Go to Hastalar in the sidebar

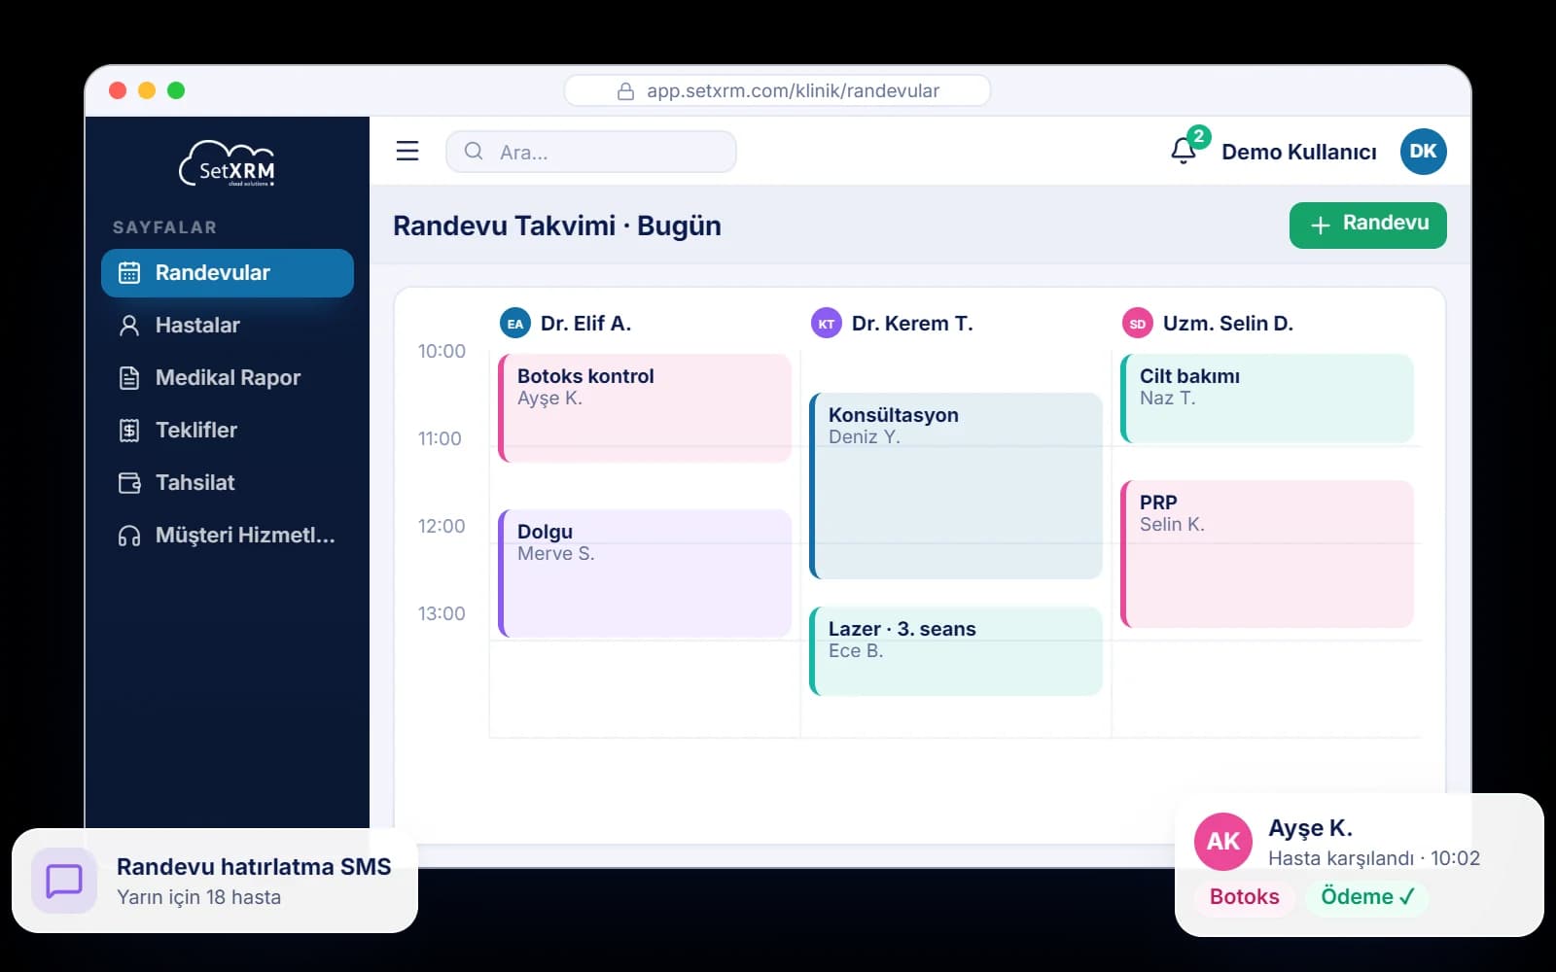click(x=228, y=326)
